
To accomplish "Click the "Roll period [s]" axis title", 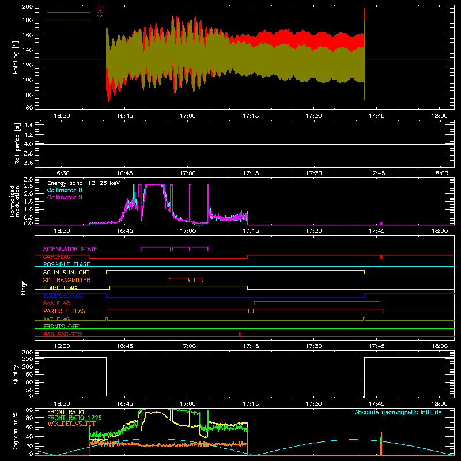I will pyautogui.click(x=17, y=143).
